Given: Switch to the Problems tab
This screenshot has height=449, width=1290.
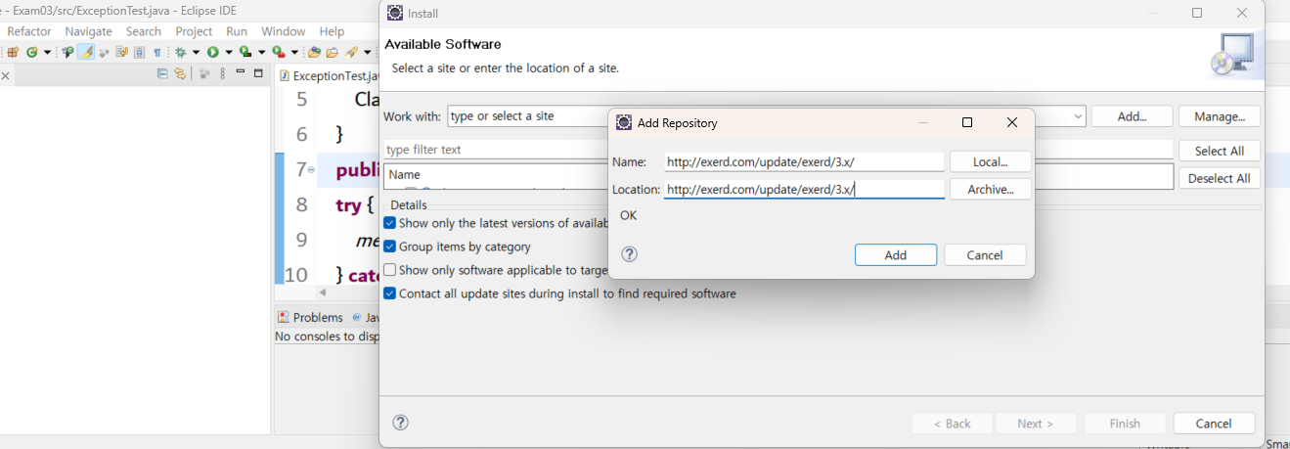Looking at the screenshot, I should click(x=310, y=317).
